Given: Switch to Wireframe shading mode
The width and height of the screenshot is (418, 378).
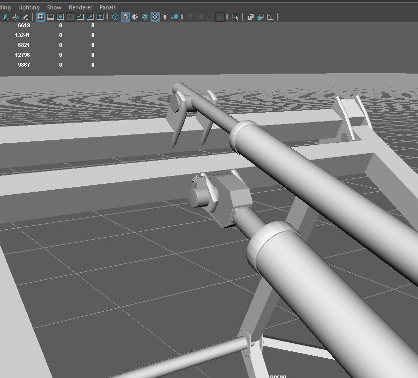Looking at the screenshot, I should click(x=115, y=17).
